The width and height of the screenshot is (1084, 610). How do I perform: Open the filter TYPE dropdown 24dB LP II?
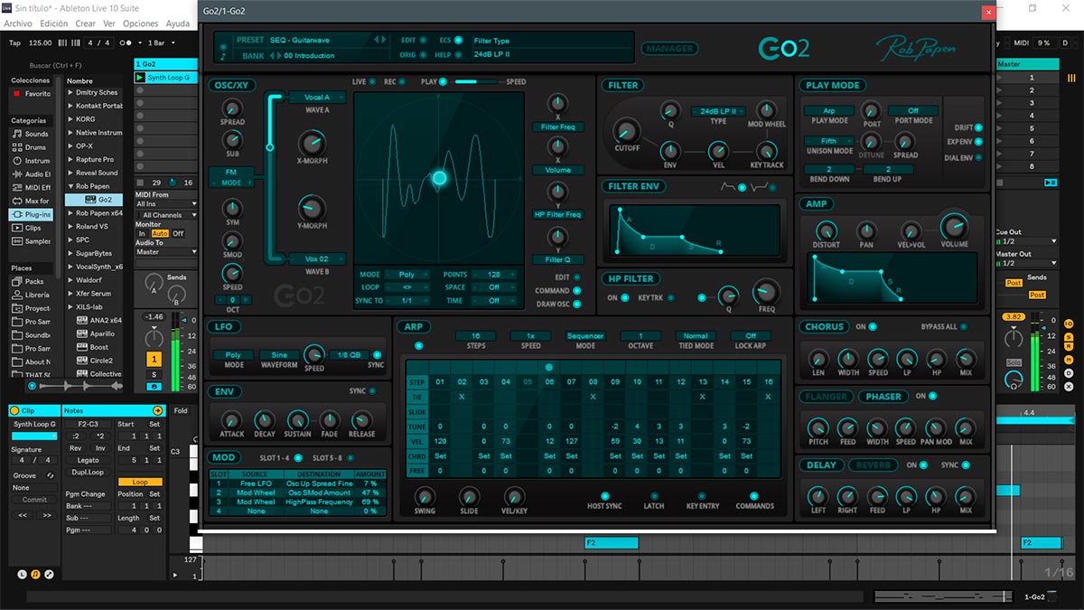coord(718,111)
